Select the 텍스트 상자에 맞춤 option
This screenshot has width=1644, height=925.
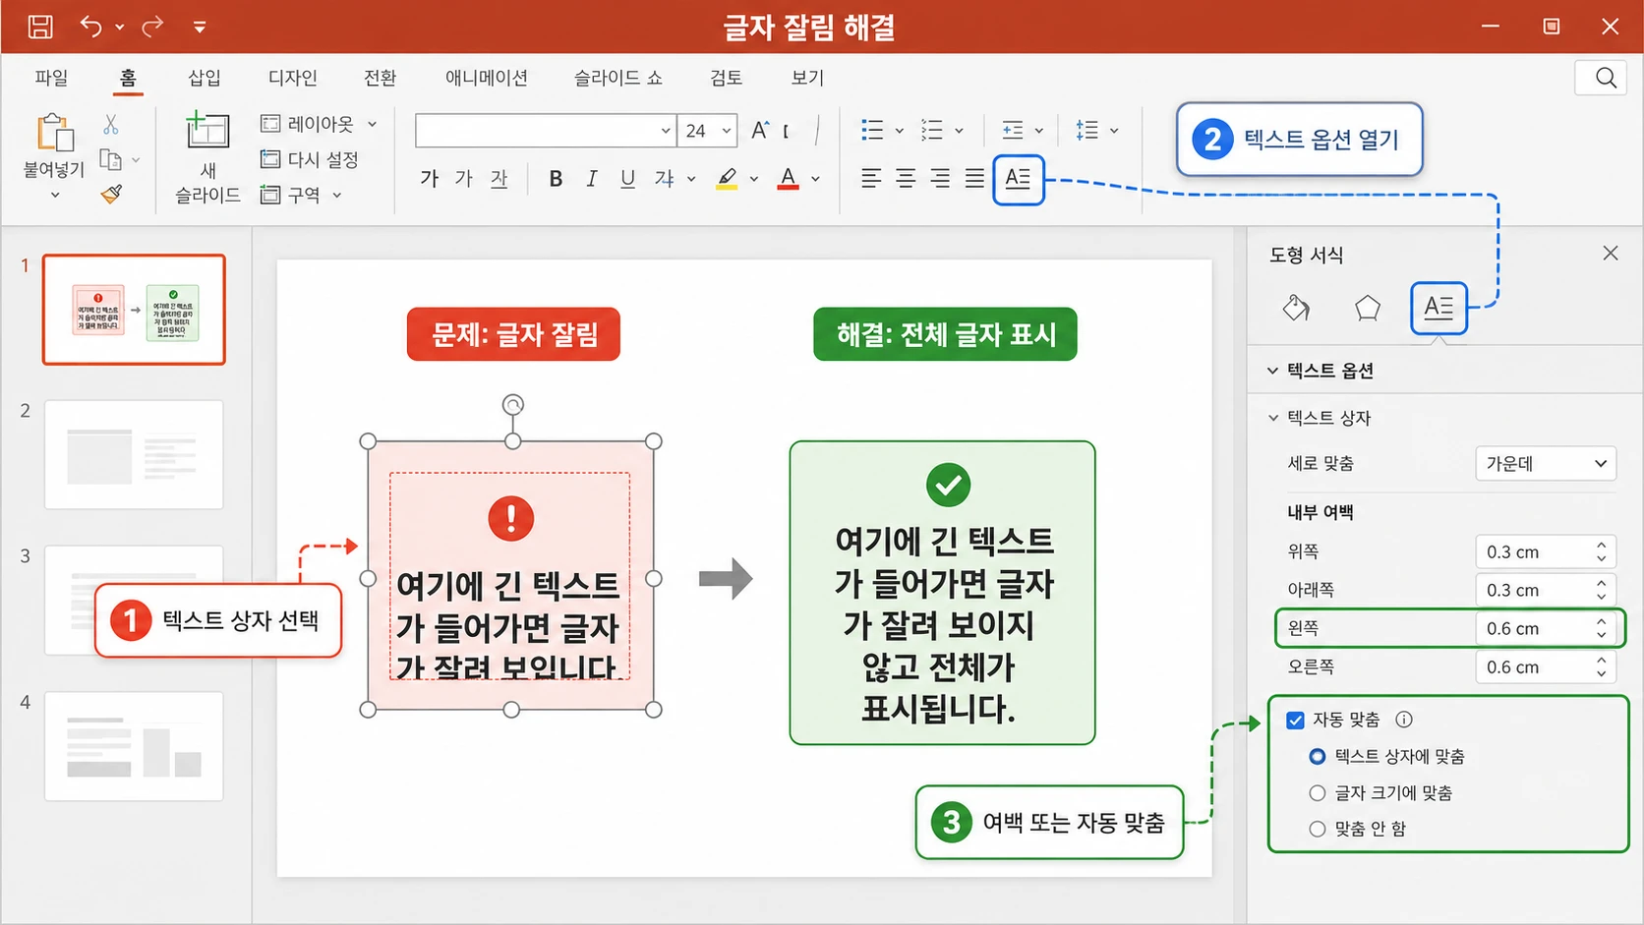tap(1318, 757)
